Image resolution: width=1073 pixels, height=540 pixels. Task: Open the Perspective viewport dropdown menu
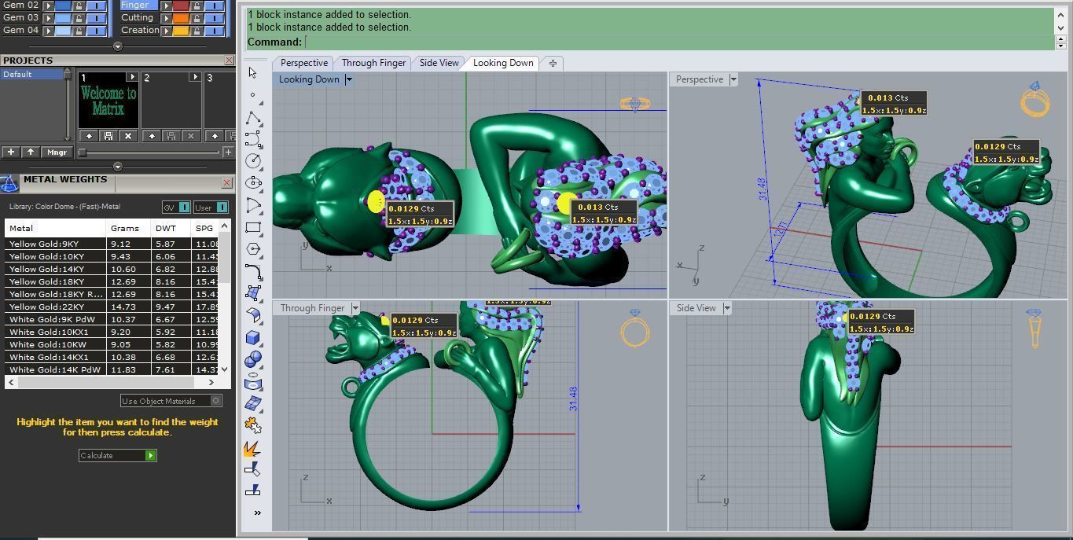[733, 79]
